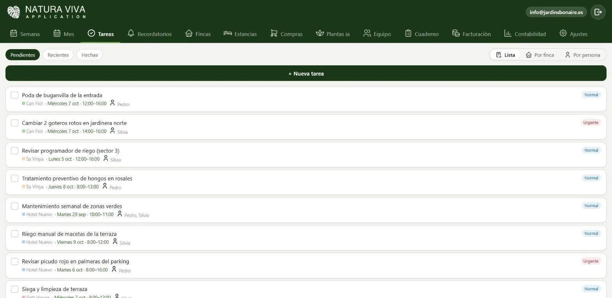
Task: Open Recordatorios with the bell icon
Action: tap(149, 34)
